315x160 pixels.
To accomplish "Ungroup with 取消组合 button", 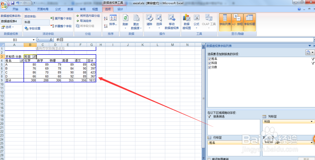I will tap(84, 21).
